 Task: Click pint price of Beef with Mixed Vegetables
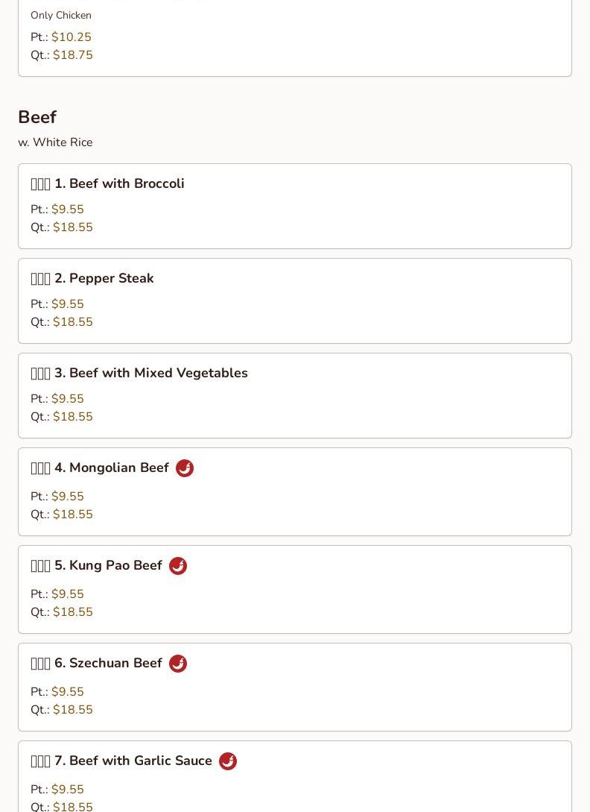[67, 399]
